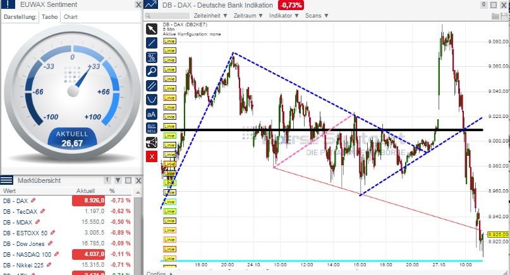Expand the Marktübersicht triangle dropdown
Screen dimensions: 510x275
pos(118,180)
